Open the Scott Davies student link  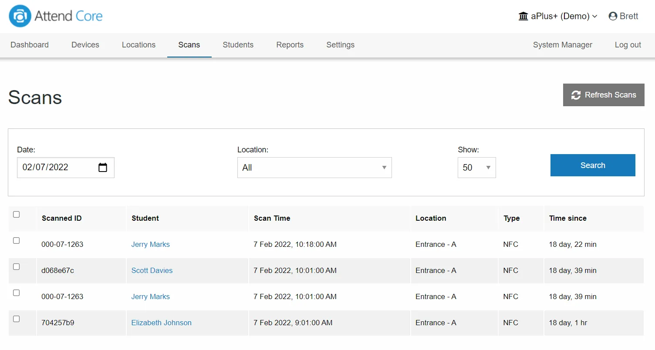tap(152, 270)
